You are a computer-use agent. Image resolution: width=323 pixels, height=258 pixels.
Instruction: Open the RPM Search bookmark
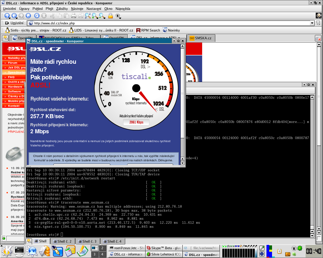pyautogui.click(x=148, y=30)
